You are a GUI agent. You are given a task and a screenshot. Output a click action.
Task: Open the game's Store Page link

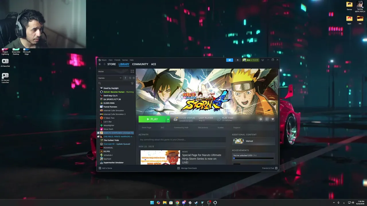[147, 128]
